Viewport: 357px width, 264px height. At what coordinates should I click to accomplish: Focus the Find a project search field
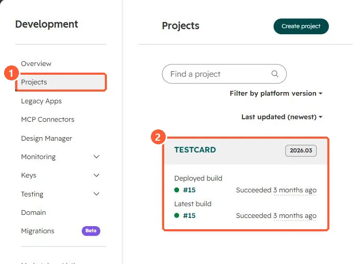[224, 74]
